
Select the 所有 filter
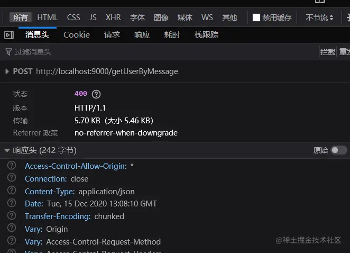click(x=21, y=17)
